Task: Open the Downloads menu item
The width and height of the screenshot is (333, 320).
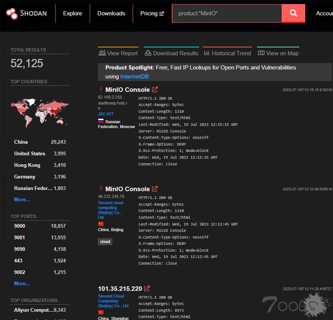Action: point(111,13)
